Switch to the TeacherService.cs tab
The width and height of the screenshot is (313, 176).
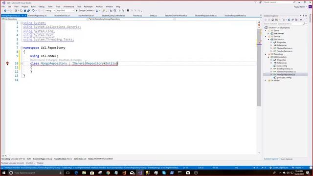tap(86, 15)
